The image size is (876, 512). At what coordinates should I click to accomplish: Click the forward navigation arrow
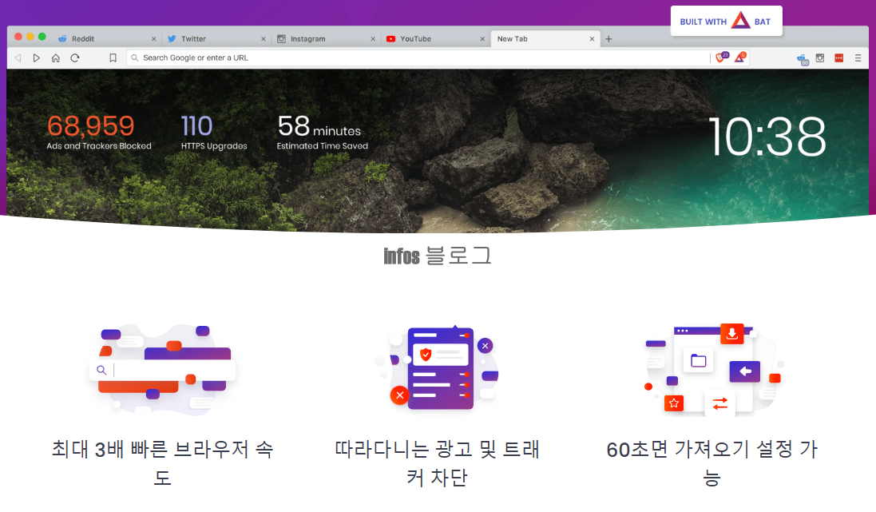point(36,58)
